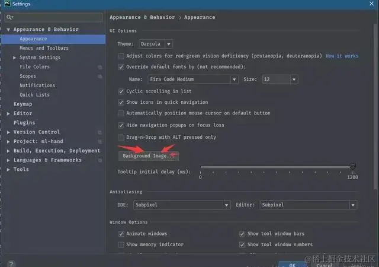The width and height of the screenshot is (379, 267).
Task: Collapse Appearance & Behavior tree node
Action: coord(8,30)
